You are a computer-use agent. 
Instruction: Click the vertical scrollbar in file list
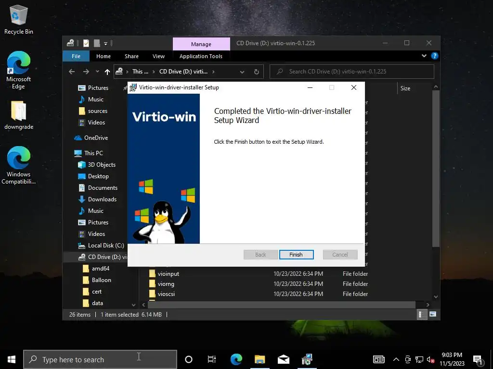(x=436, y=168)
